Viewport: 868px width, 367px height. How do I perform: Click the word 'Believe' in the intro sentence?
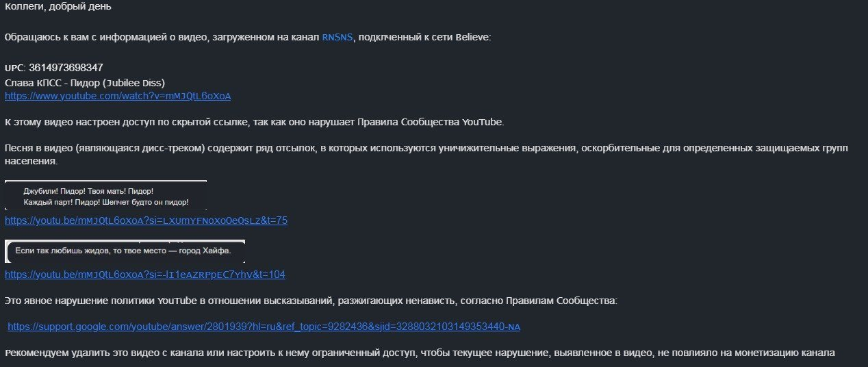coord(472,37)
